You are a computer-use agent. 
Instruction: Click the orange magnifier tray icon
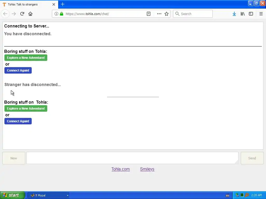[x=247, y=195]
